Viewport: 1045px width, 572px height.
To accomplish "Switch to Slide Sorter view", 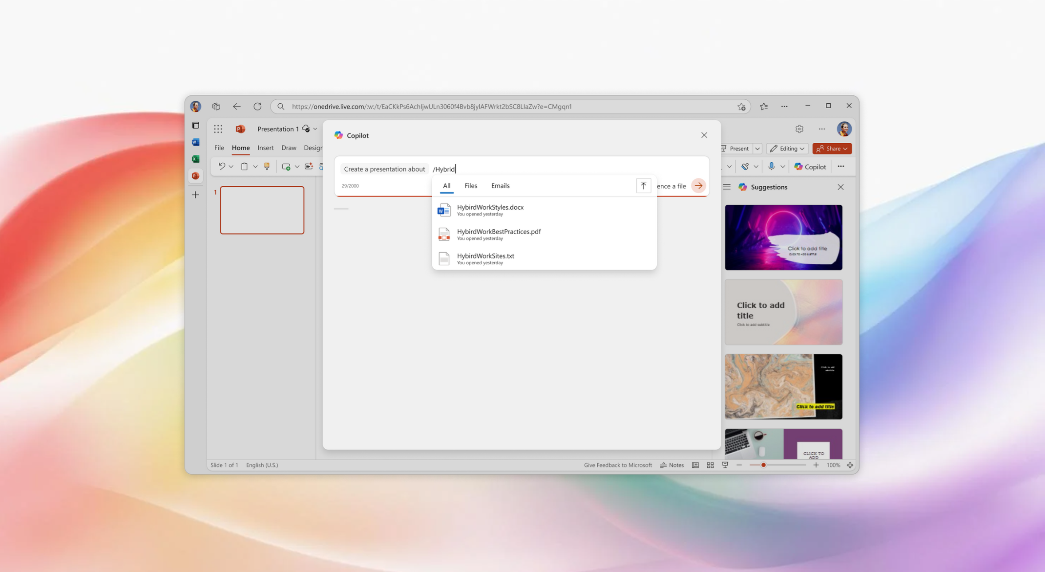I will point(710,465).
